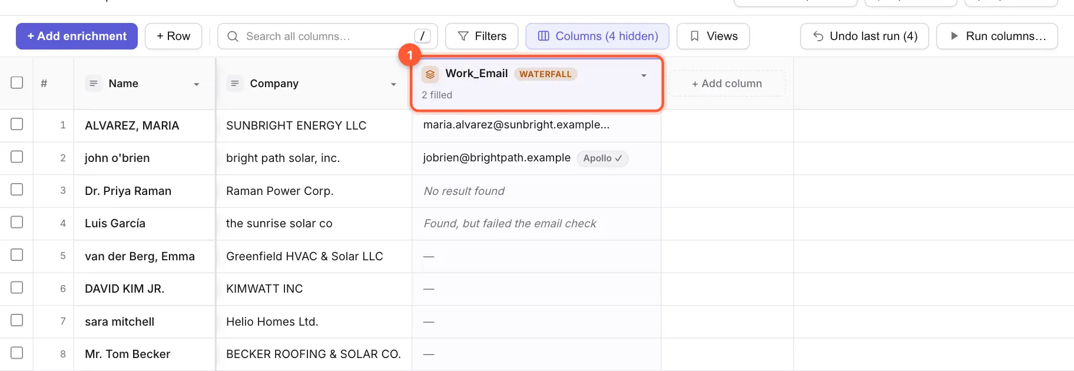The height and width of the screenshot is (371, 1074).
Task: Click Greenfield HVAC & Solar LLC cell
Action: point(314,256)
